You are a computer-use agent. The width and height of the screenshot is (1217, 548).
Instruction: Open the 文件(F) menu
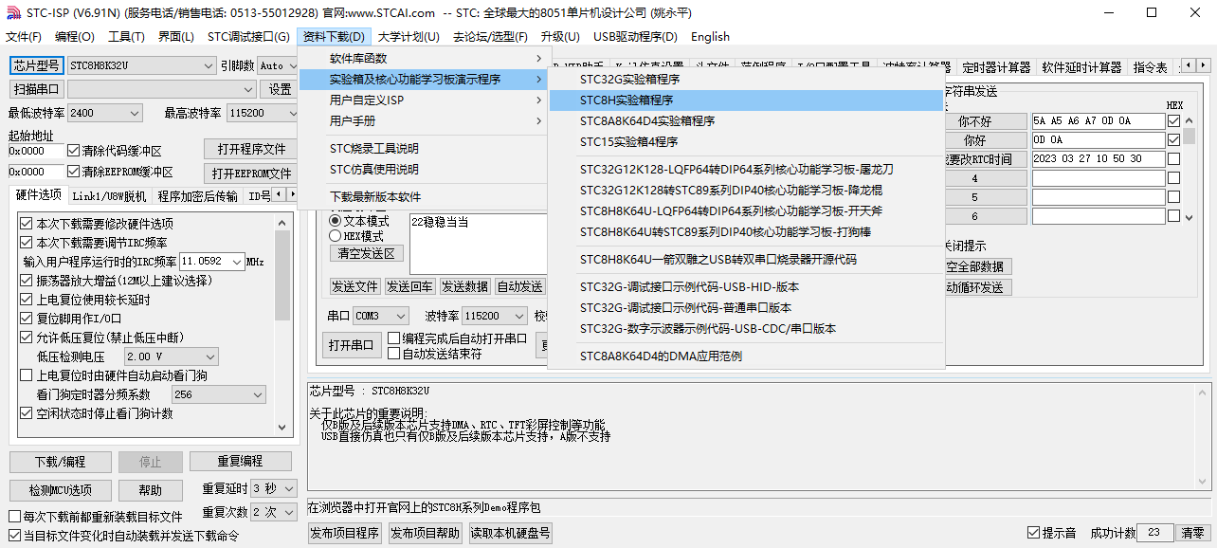pos(24,37)
